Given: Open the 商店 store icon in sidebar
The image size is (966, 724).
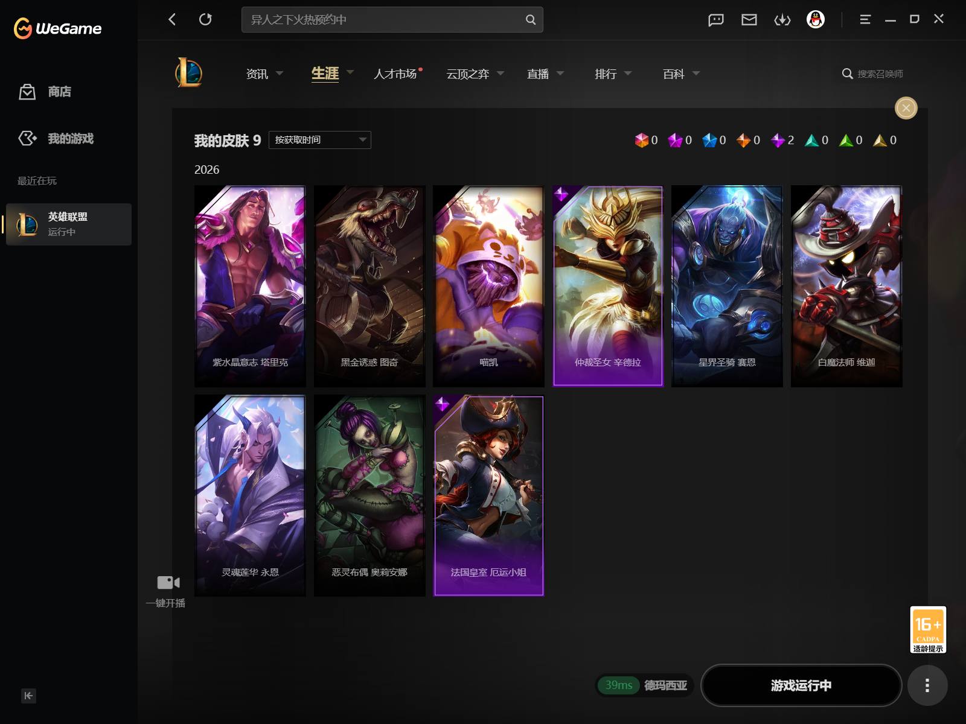Looking at the screenshot, I should point(27,92).
